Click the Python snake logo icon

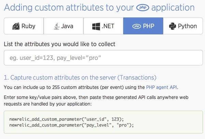173,26
